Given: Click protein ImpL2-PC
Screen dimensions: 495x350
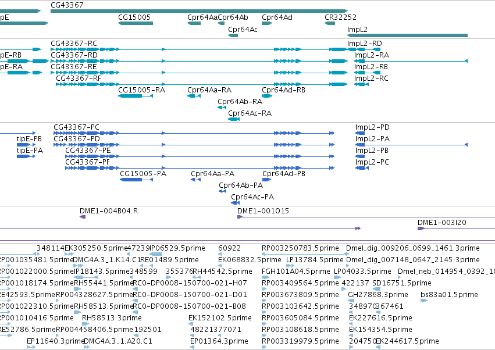Looking at the screenshot, I should click(x=362, y=168).
